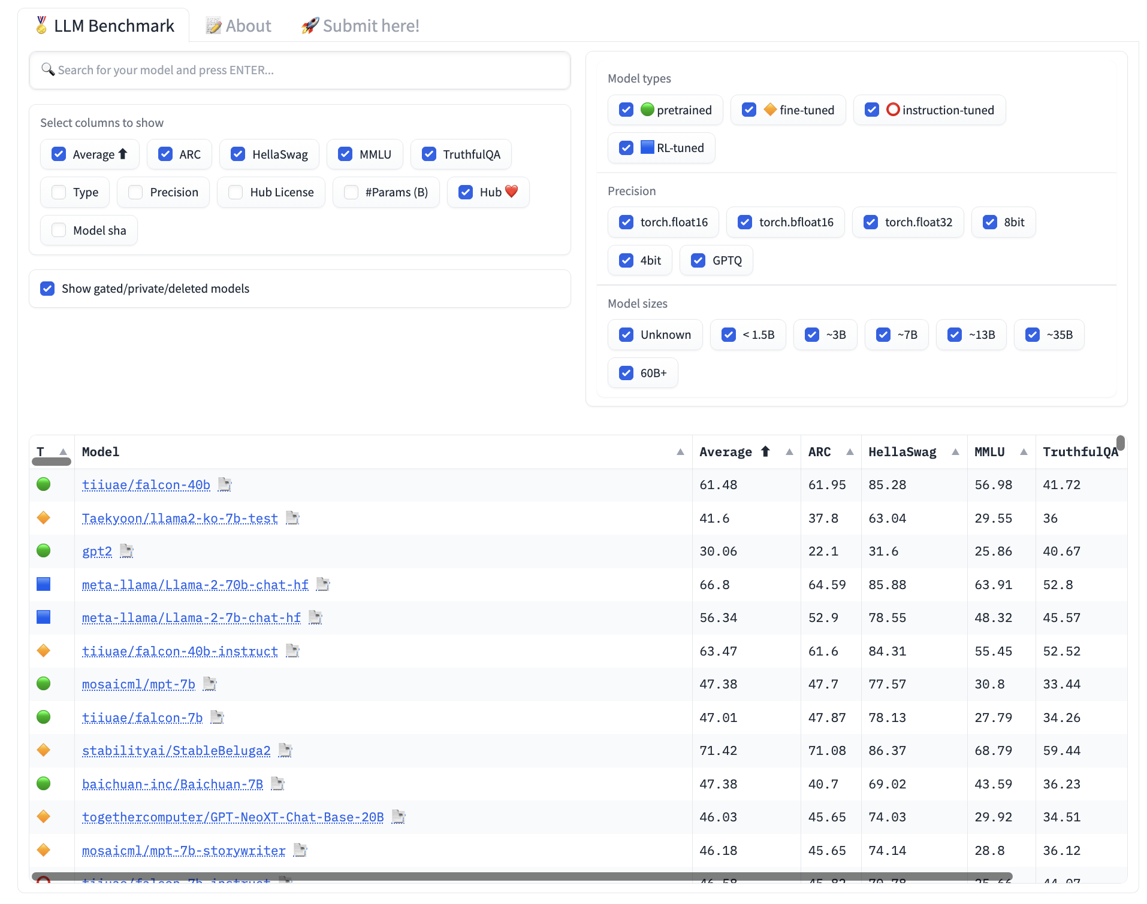Click the search magnifier icon
The height and width of the screenshot is (904, 1147).
tap(48, 69)
